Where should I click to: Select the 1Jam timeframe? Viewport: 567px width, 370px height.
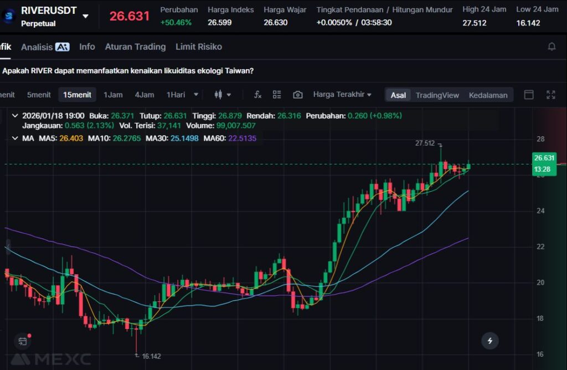tap(113, 95)
